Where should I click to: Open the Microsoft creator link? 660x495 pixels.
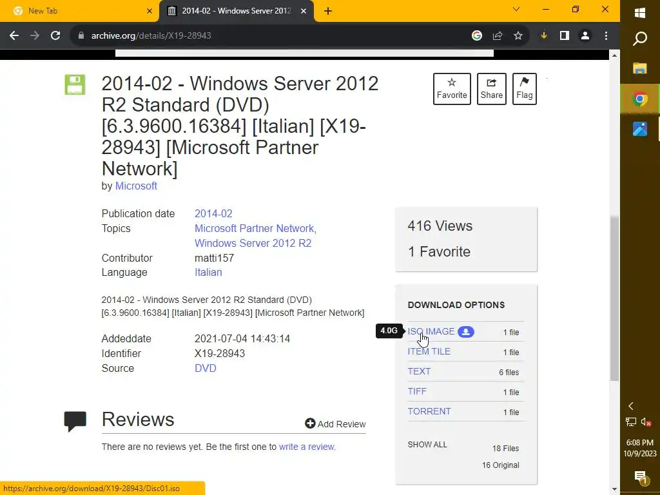tap(136, 186)
